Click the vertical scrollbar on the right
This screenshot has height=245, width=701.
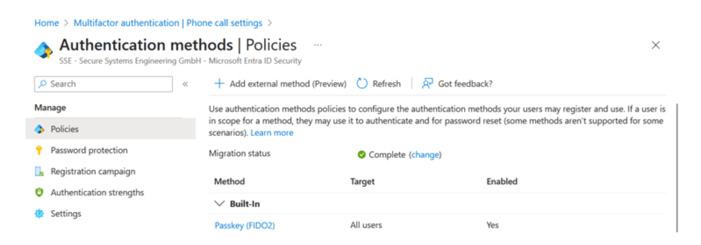pyautogui.click(x=677, y=167)
